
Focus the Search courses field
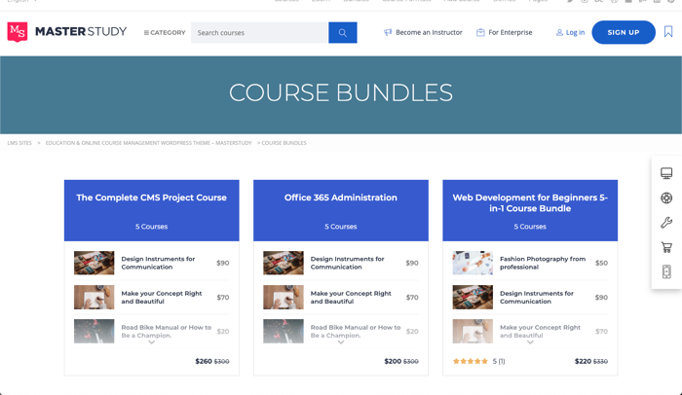coord(259,32)
